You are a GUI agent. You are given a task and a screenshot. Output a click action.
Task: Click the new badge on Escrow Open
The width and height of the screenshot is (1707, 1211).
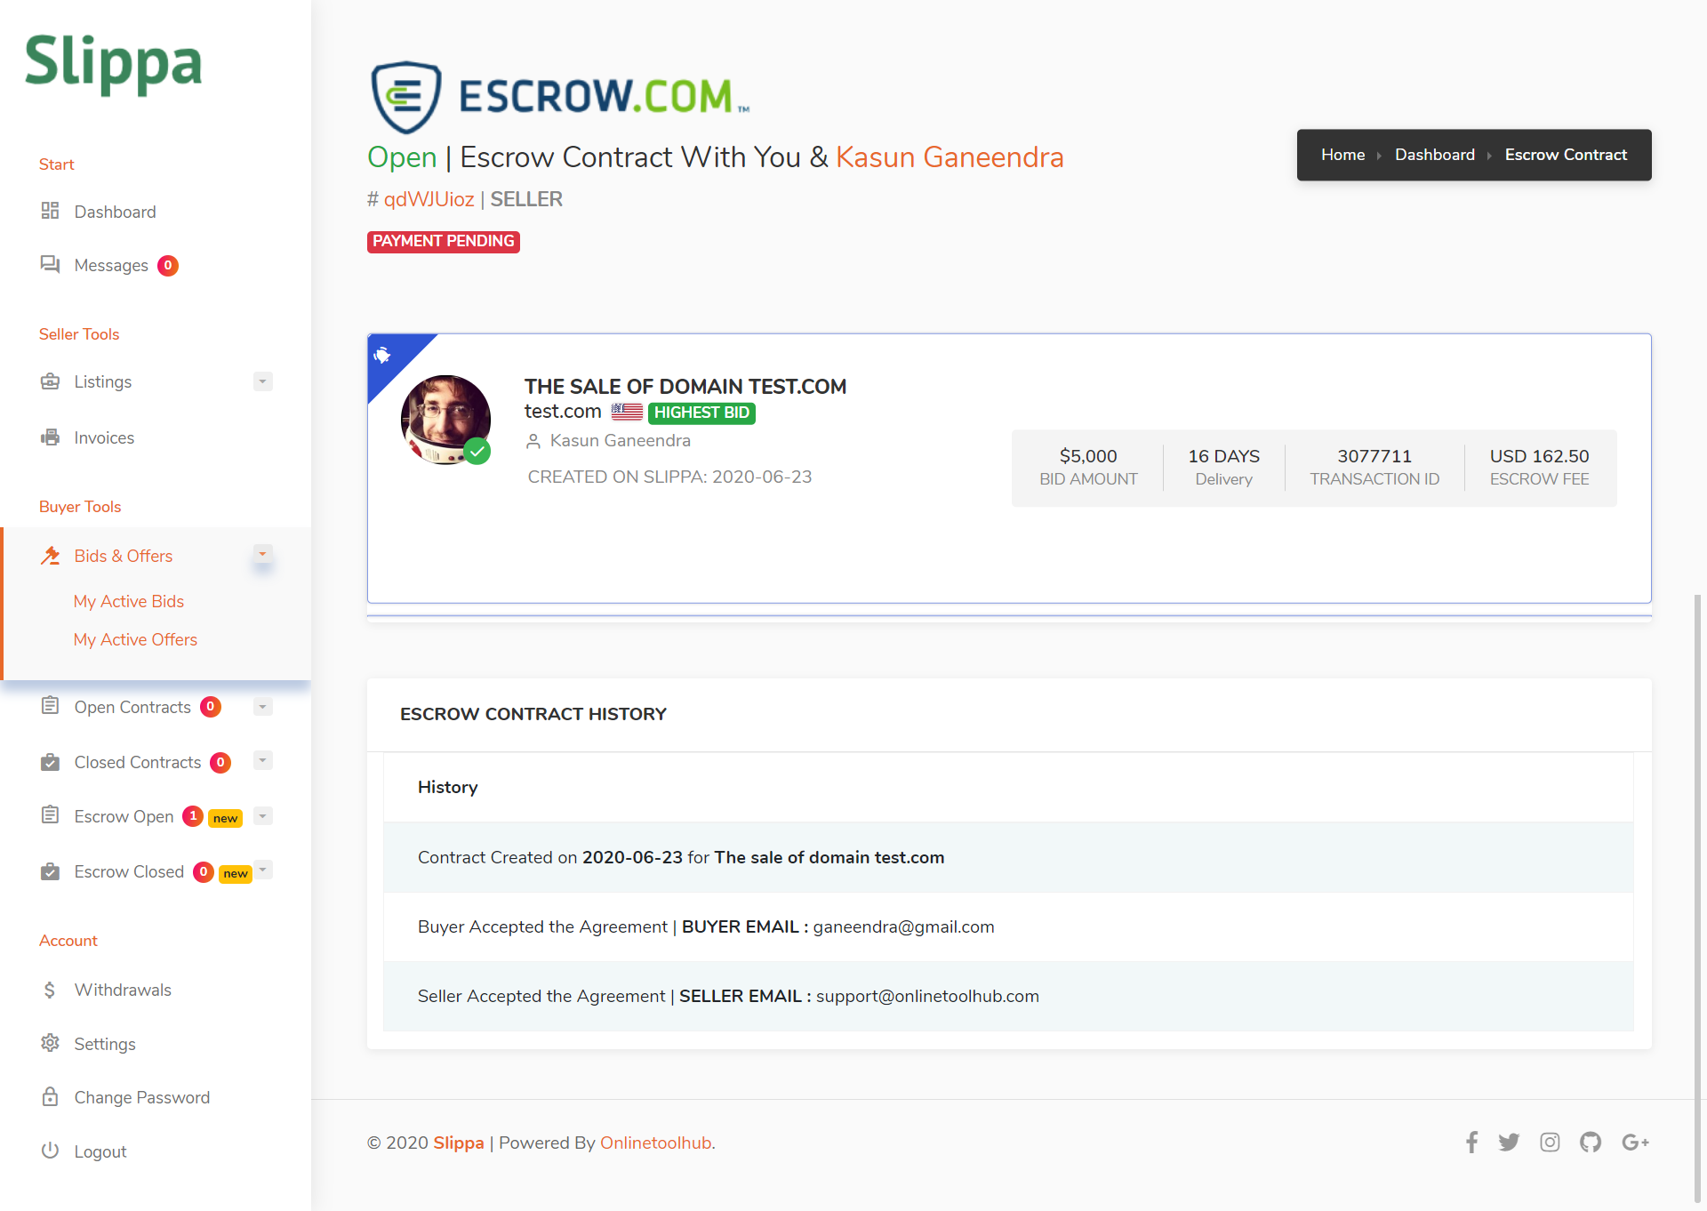pyautogui.click(x=226, y=818)
